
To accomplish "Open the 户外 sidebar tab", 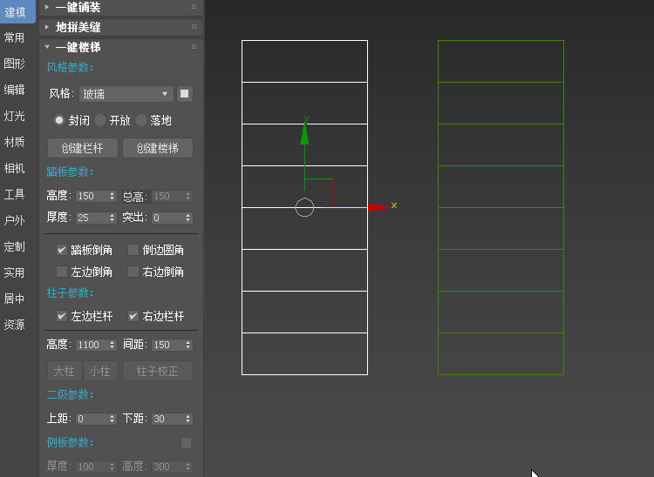I will tap(15, 220).
